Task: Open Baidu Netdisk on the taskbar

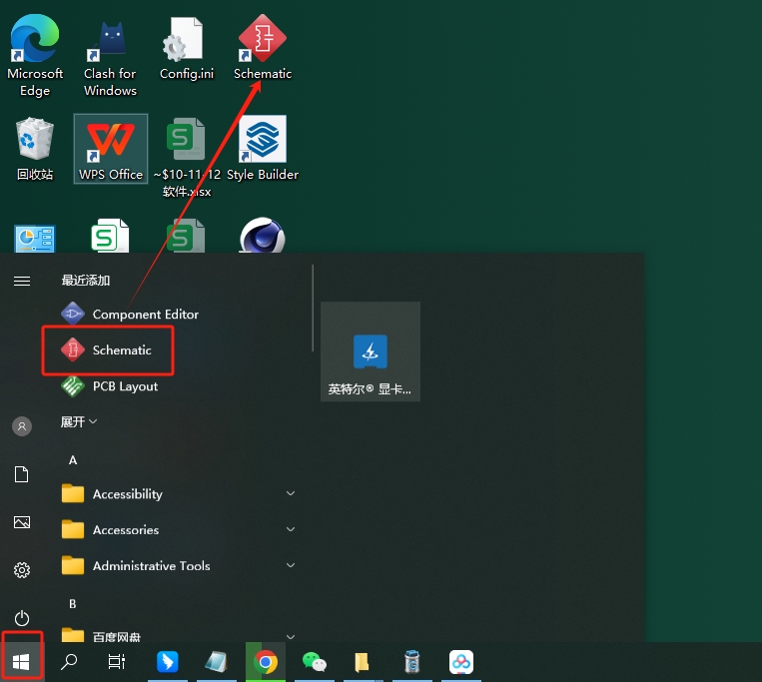Action: [460, 662]
